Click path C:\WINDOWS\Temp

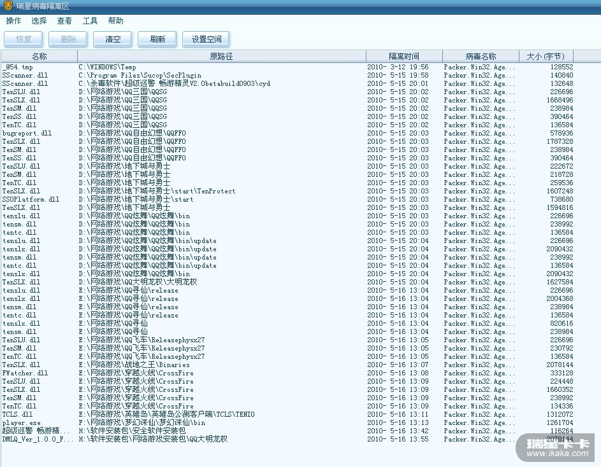[107, 67]
